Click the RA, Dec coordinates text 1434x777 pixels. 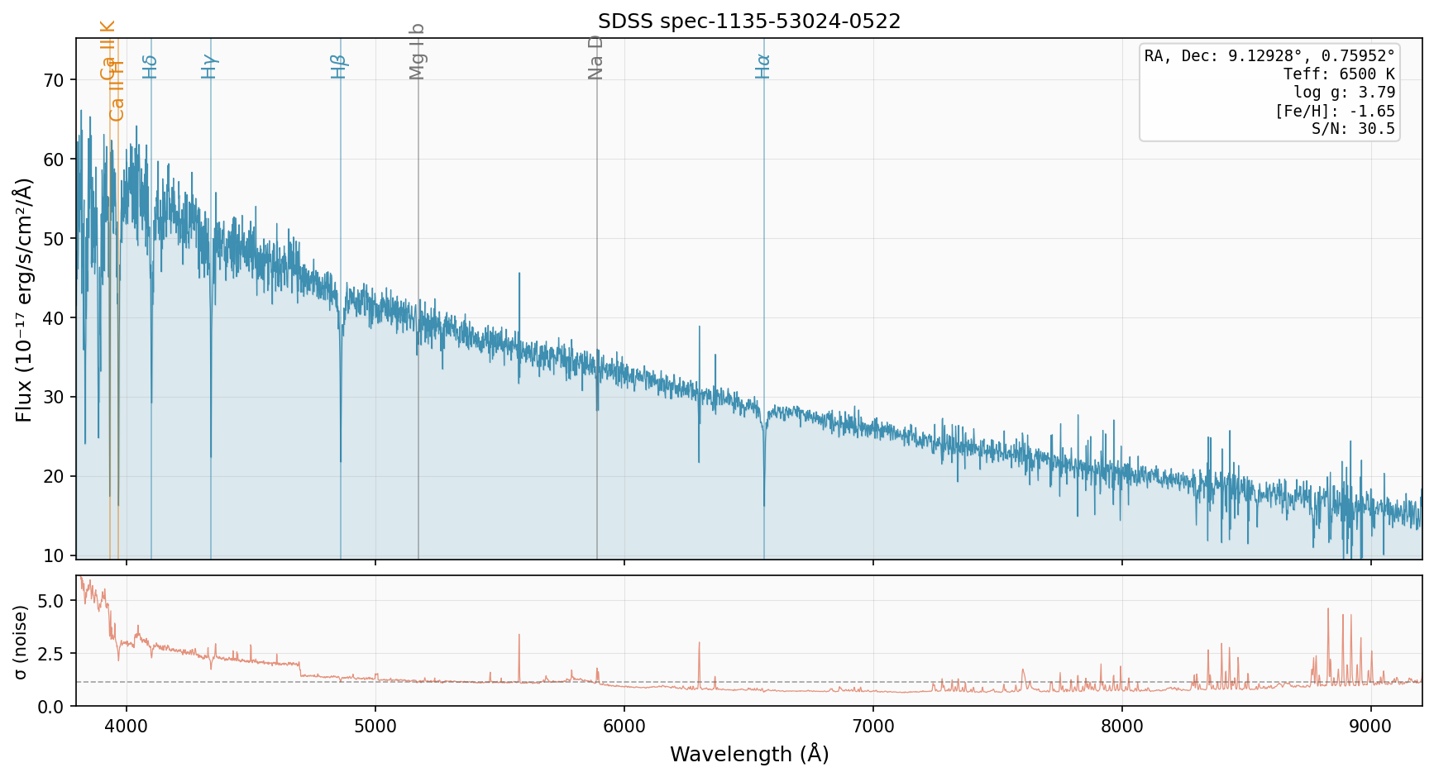(1269, 56)
